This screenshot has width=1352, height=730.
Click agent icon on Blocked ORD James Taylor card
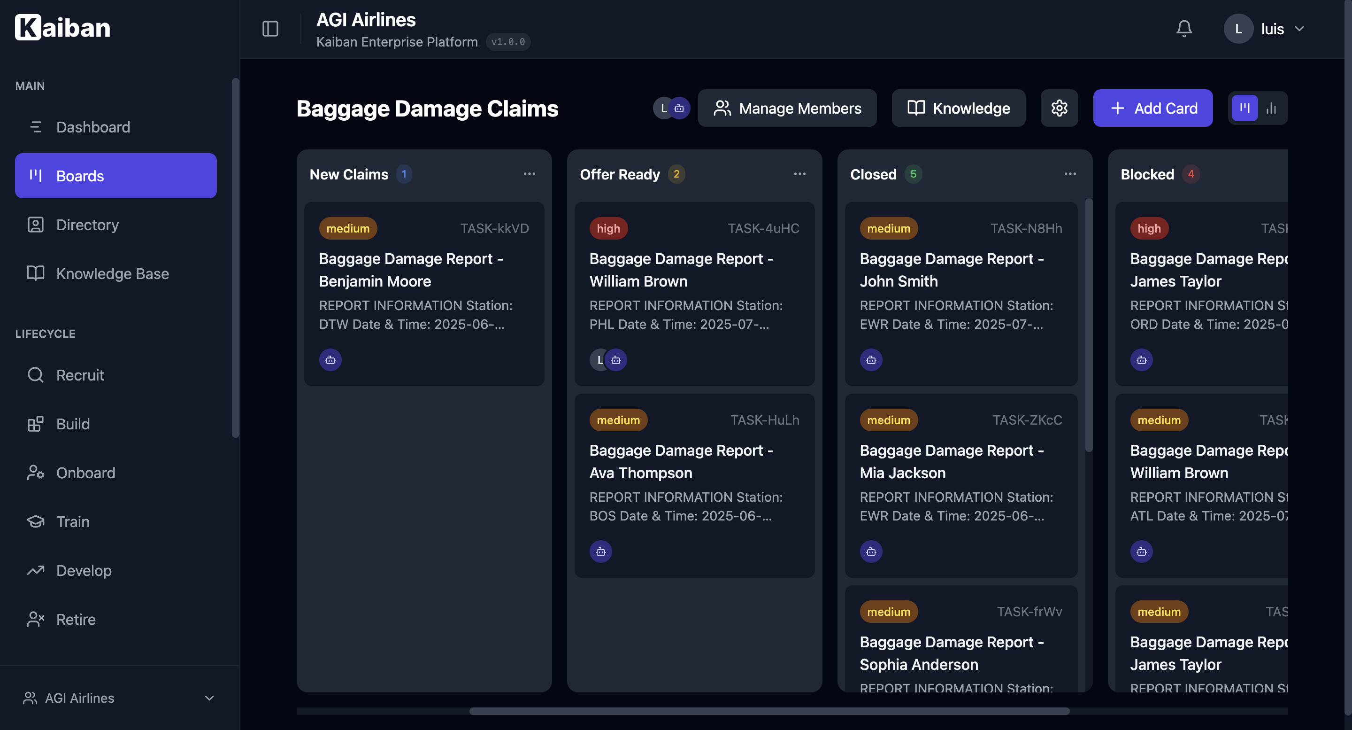[1141, 360]
